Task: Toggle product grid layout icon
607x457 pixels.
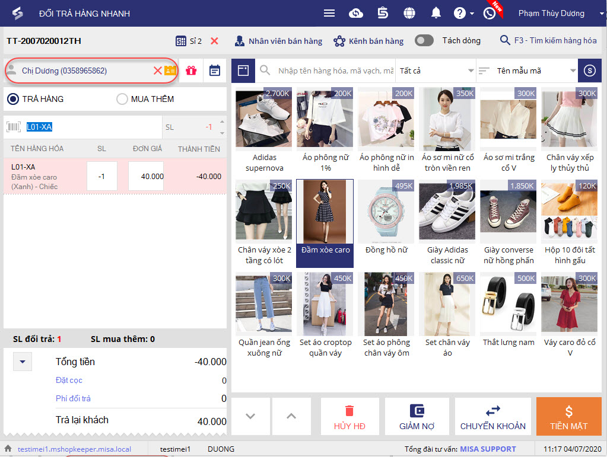Action: [x=243, y=71]
